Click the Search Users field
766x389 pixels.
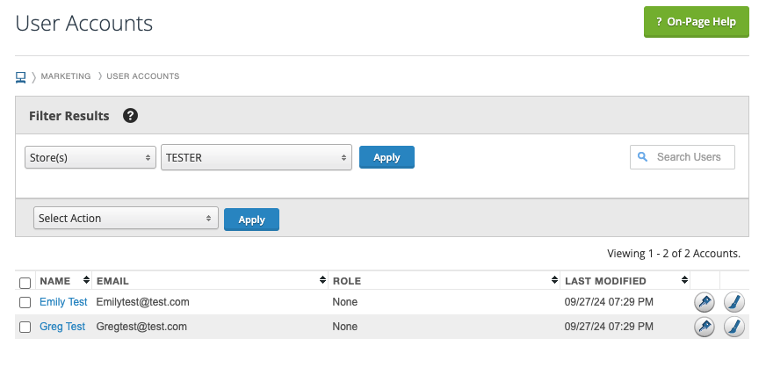click(688, 157)
